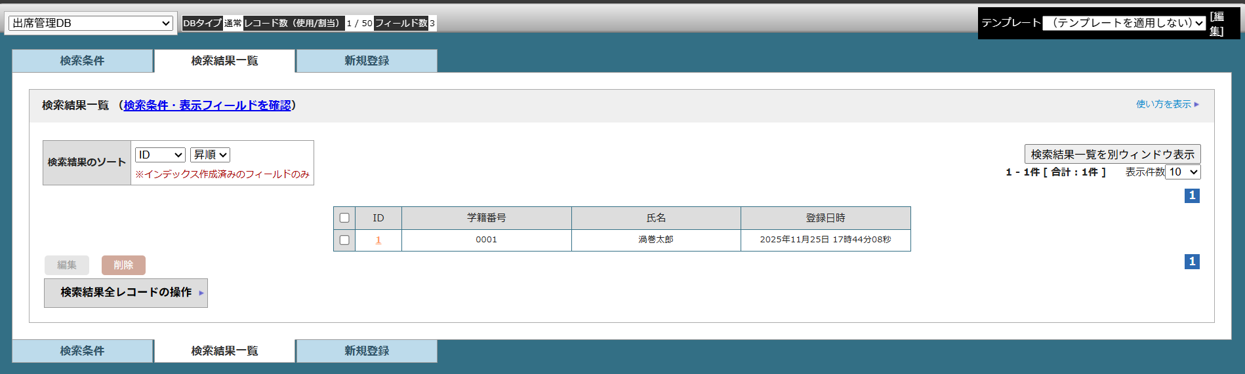1245x374 pixels.
Task: Click the template 編集 link
Action: (x=1217, y=24)
